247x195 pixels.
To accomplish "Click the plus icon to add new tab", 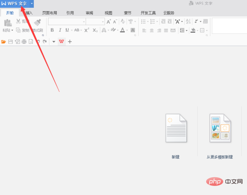I will (x=70, y=42).
